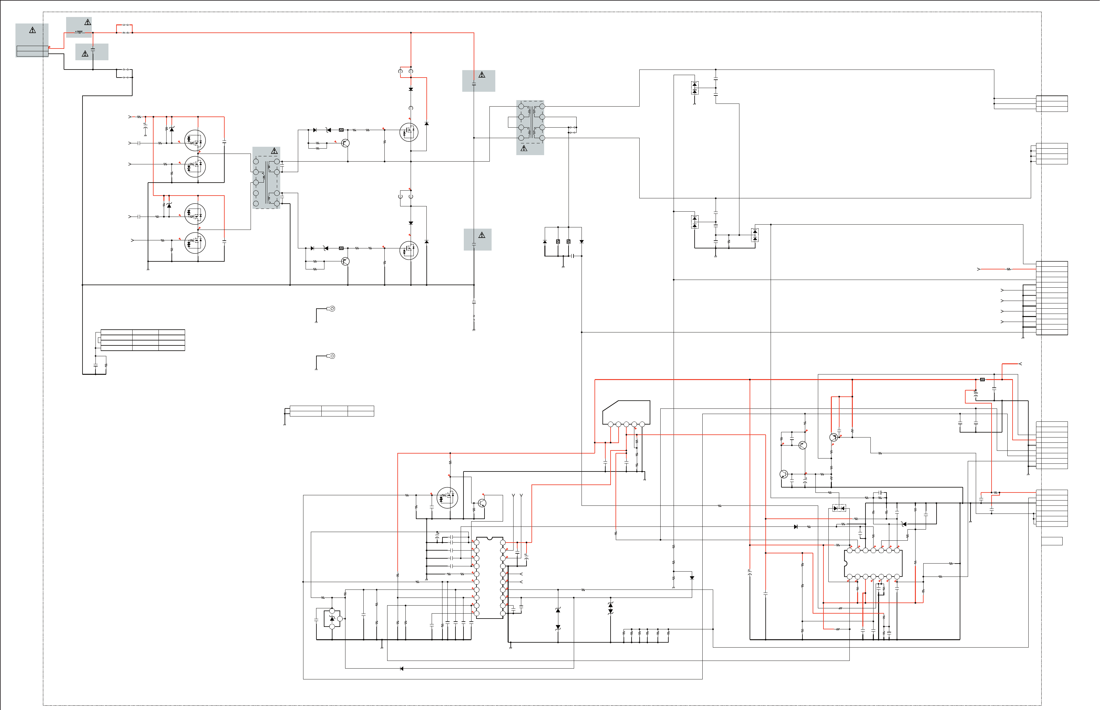Click the warning triangle in the lowest center capacitor box
Viewport: 1100px width, 710px height.
482,235
